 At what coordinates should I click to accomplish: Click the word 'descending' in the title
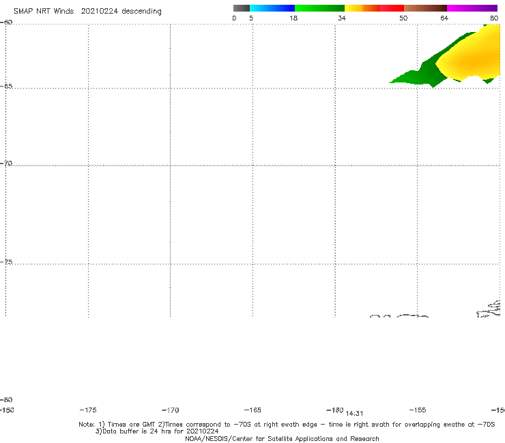coord(141,12)
